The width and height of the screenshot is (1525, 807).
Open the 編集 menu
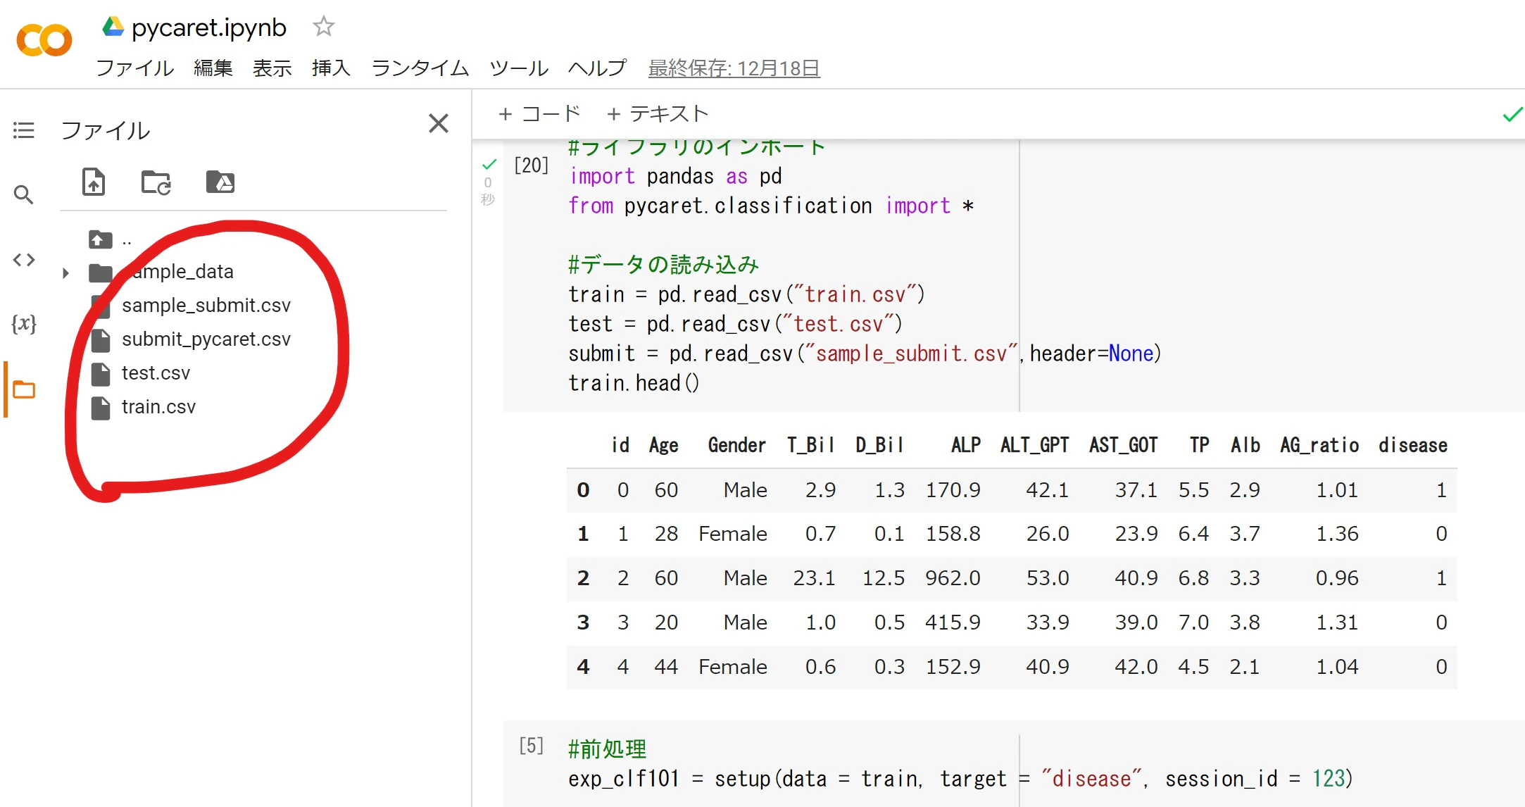pyautogui.click(x=213, y=68)
